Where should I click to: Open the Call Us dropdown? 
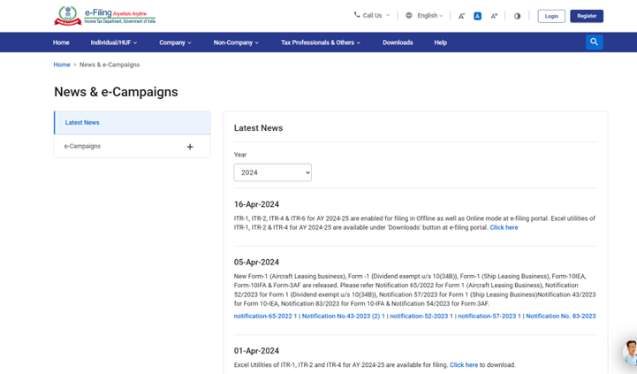click(372, 16)
